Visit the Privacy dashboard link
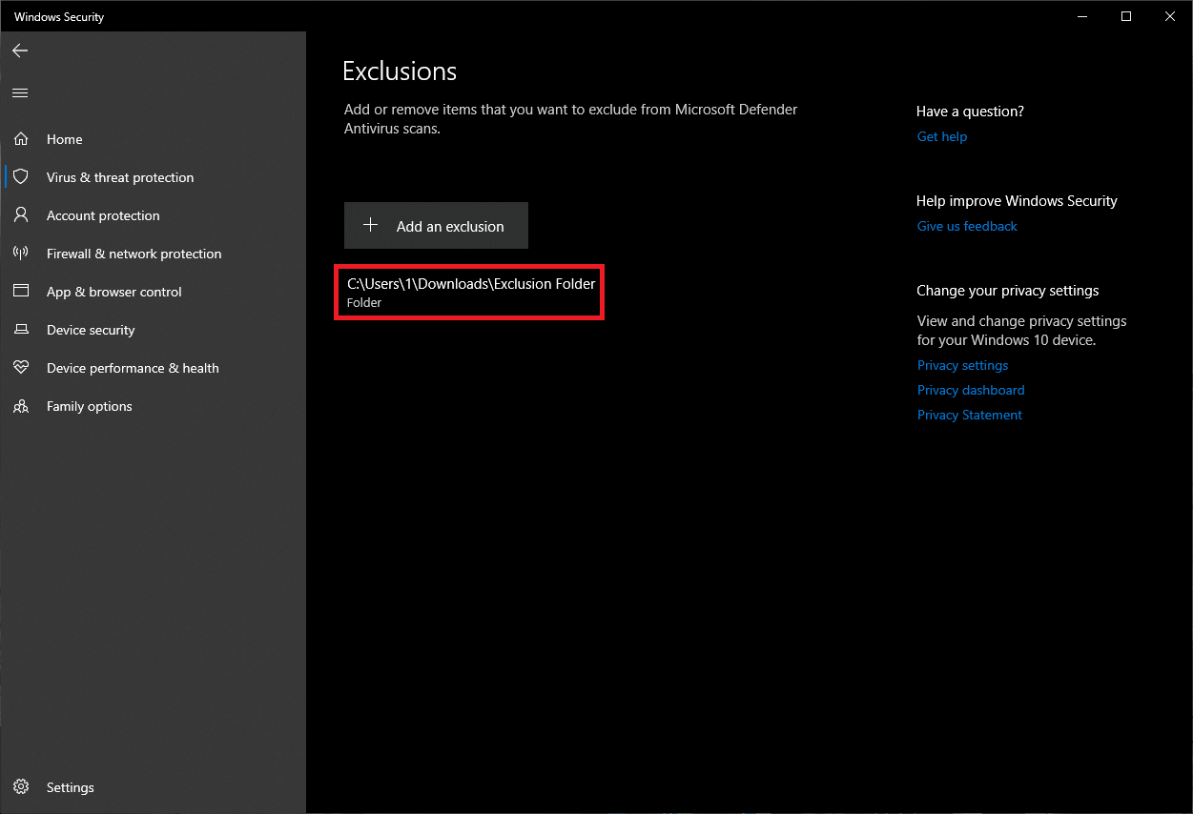 tap(971, 390)
